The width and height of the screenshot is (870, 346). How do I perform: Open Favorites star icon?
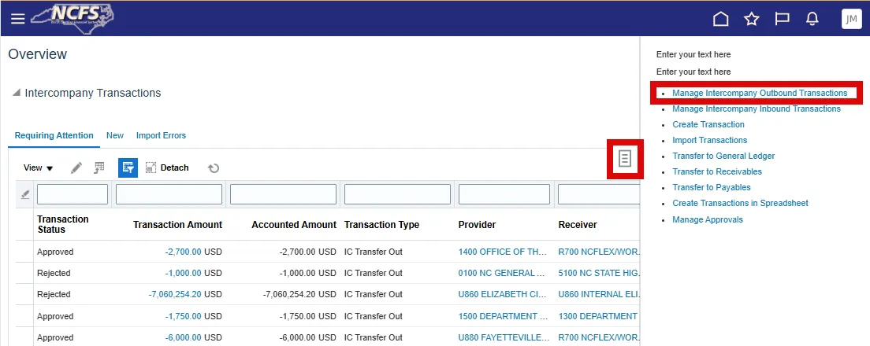751,19
